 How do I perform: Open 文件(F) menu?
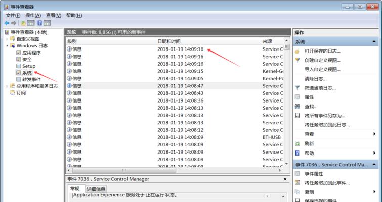[x=13, y=15]
